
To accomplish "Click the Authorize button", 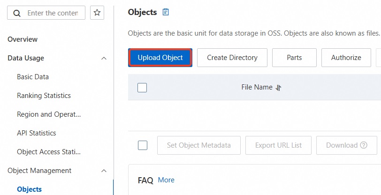I will [346, 58].
